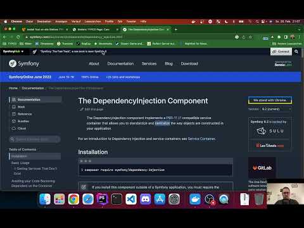Image resolution: width=304 pixels, height=228 pixels.
Task: Launch Safari from the dock
Action: (88, 199)
